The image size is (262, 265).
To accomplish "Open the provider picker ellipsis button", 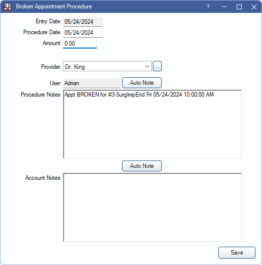I will [x=157, y=66].
